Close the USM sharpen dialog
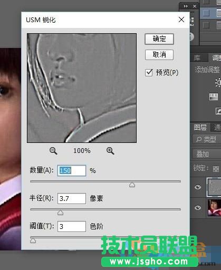Viewport: 221px width, 270px height. (x=181, y=20)
